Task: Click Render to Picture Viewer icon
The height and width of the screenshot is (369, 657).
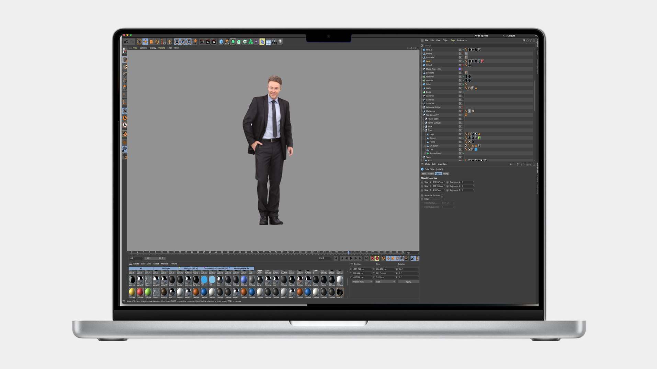Action: pyautogui.click(x=208, y=42)
